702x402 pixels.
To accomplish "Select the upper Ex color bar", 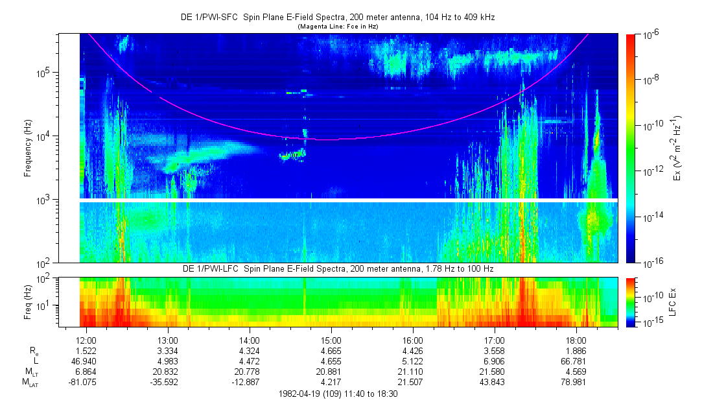I will tap(631, 148).
